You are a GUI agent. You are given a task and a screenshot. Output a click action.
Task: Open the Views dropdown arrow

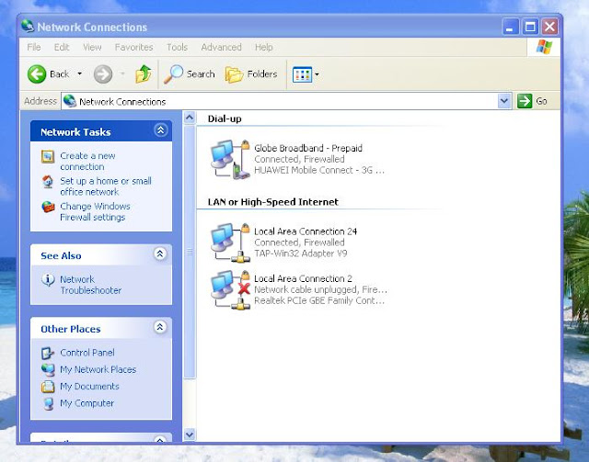click(x=317, y=74)
